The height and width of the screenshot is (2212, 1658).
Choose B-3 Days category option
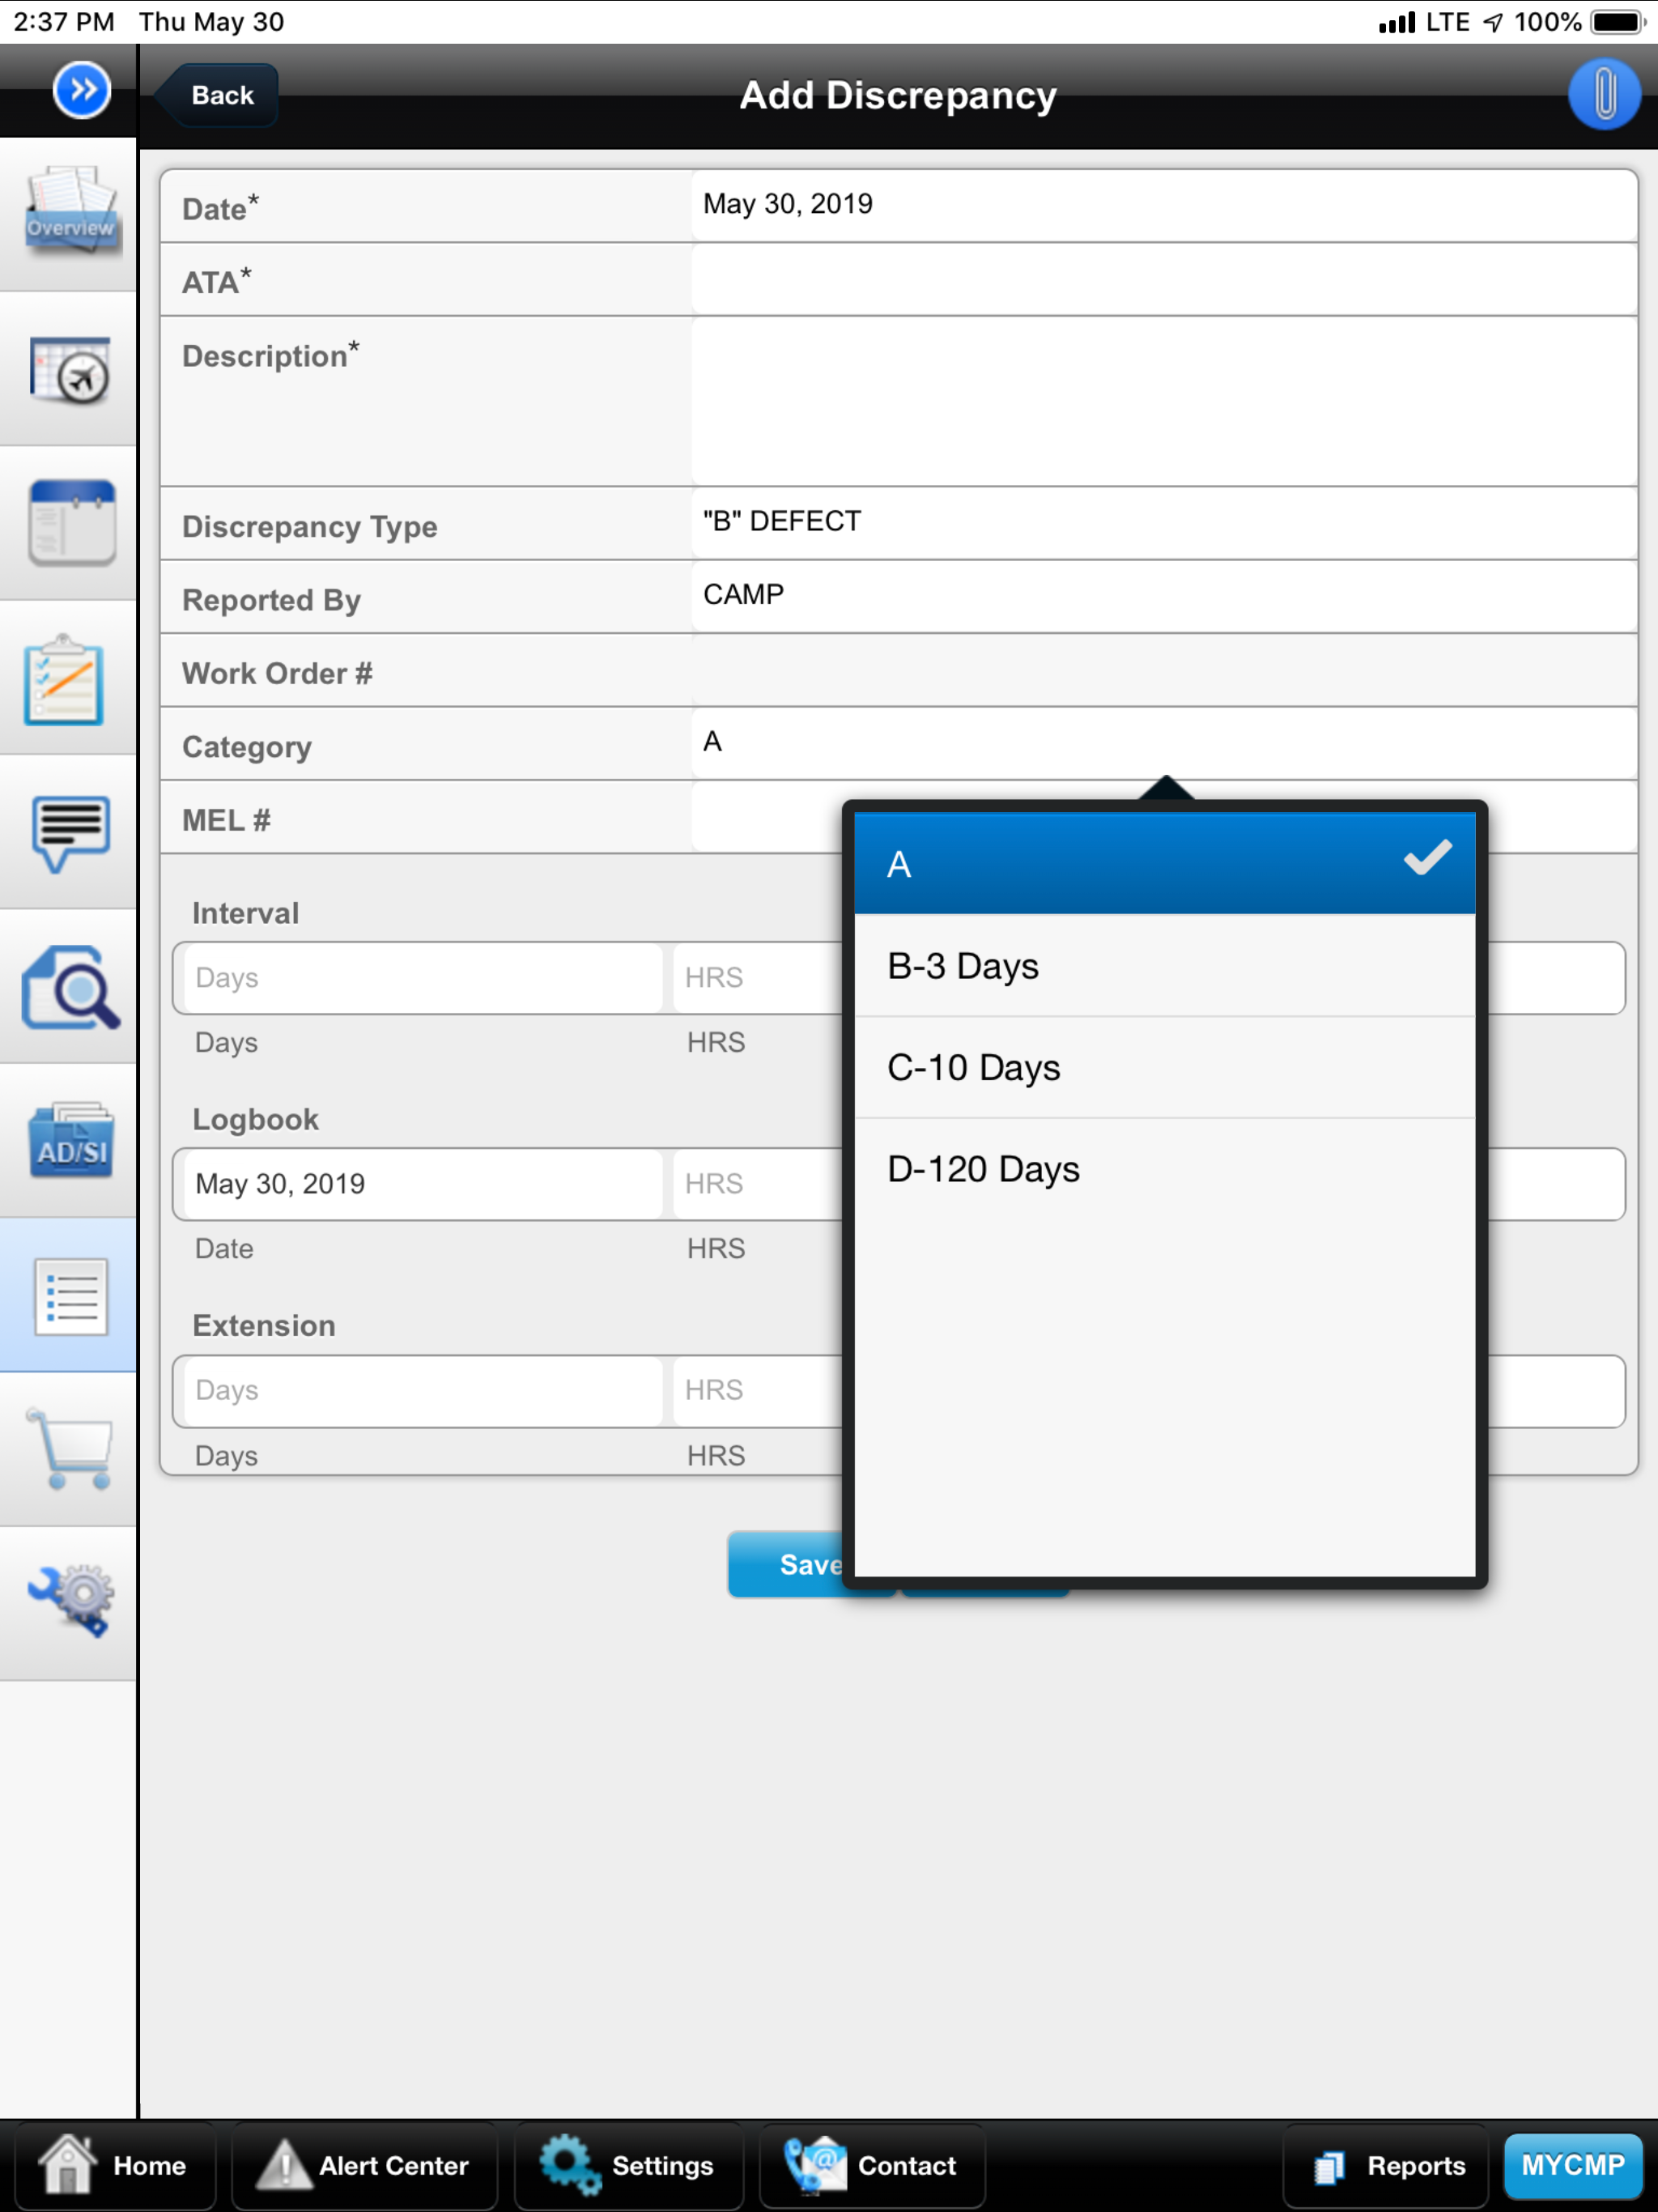pyautogui.click(x=1164, y=966)
